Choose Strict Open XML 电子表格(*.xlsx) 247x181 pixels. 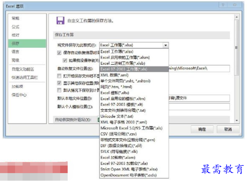(x=134, y=169)
